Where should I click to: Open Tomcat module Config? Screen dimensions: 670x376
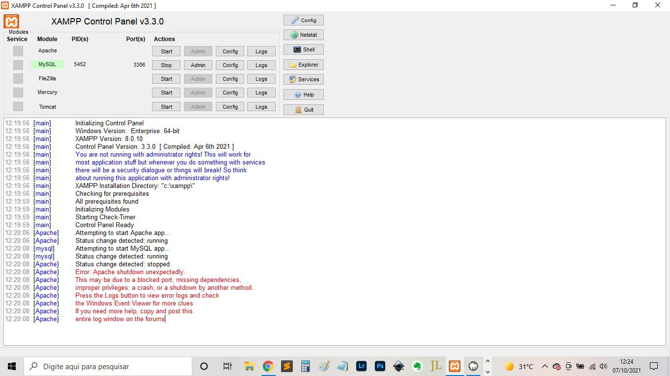(x=230, y=107)
